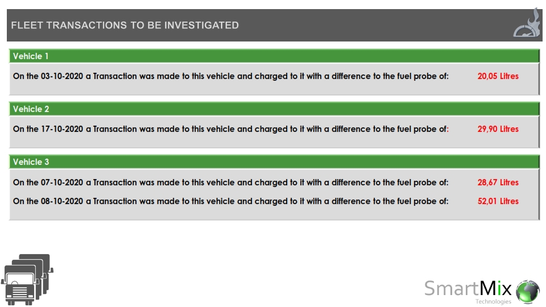Select the Vehicle 2 green header
546x307 pixels.
pos(274,109)
